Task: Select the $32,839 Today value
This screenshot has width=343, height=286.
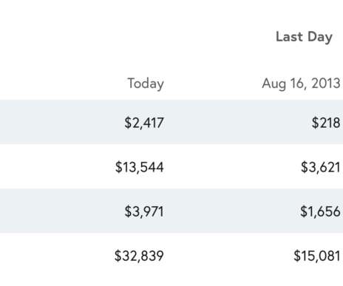Action: (x=139, y=256)
